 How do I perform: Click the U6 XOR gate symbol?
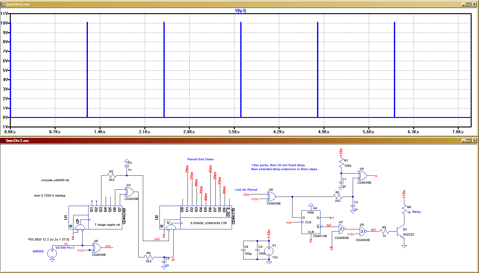[x=96, y=248]
